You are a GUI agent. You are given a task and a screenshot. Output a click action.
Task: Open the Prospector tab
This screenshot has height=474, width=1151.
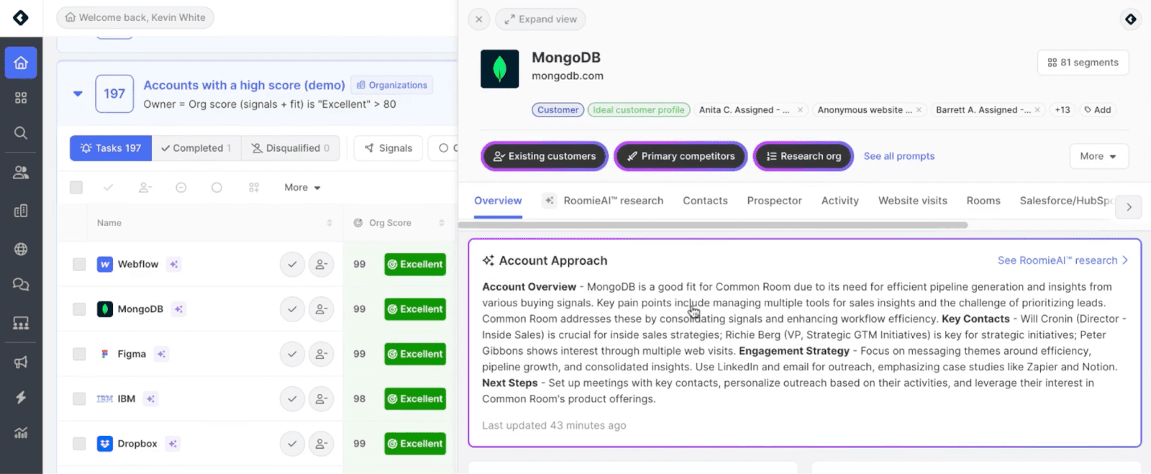click(x=774, y=201)
